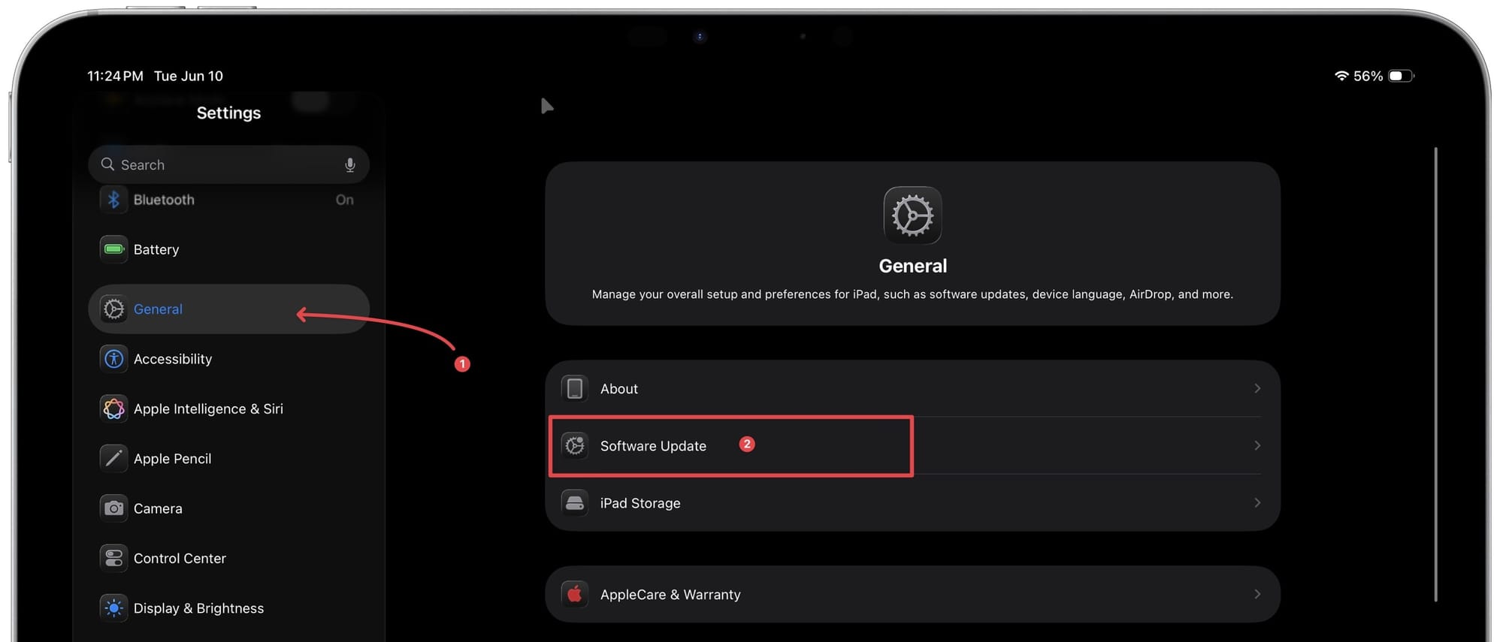Tap the 'Tue Jun 10' date text
Screen dimensions: 1503x642
point(189,76)
